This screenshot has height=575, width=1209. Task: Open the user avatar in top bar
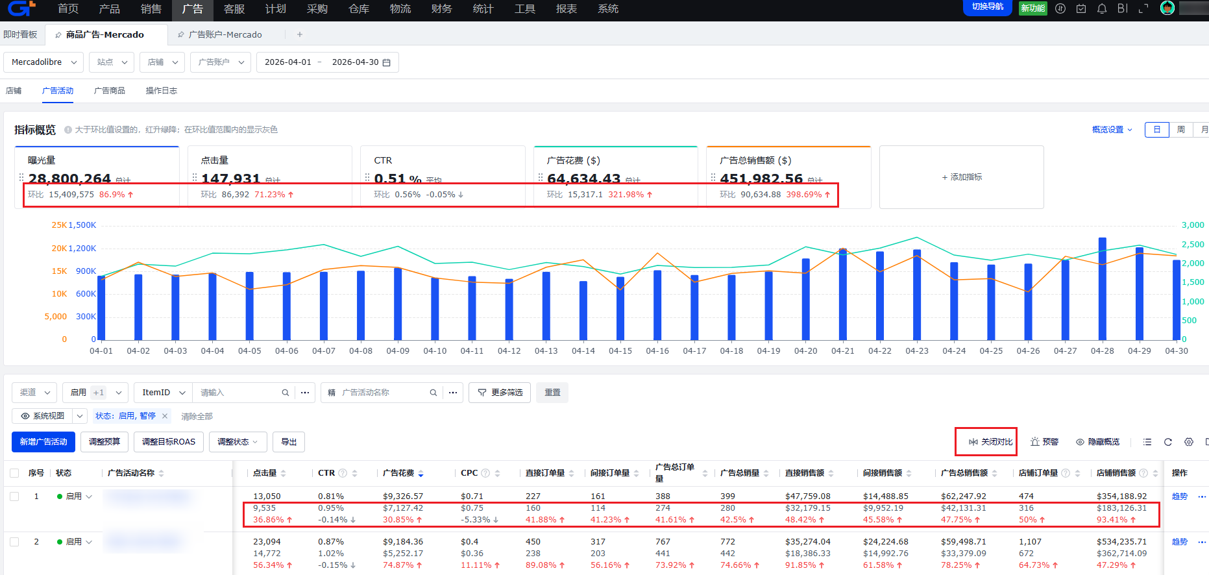click(1167, 8)
